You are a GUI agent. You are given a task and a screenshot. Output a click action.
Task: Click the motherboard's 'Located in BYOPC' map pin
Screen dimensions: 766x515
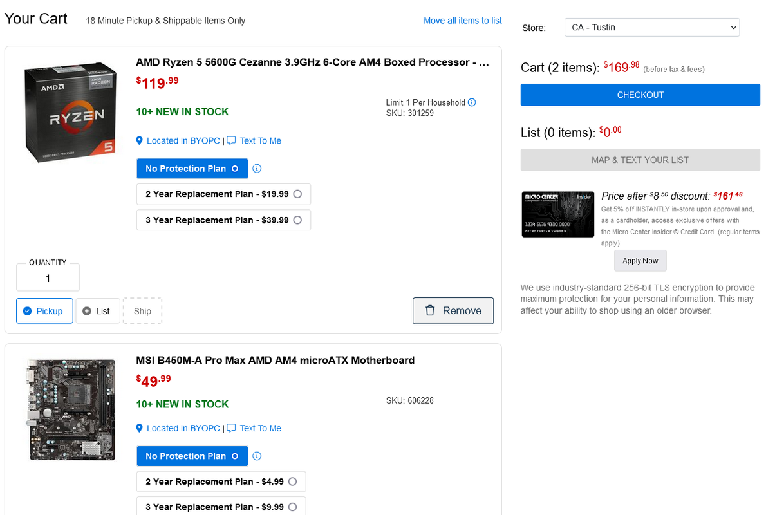[x=139, y=428]
